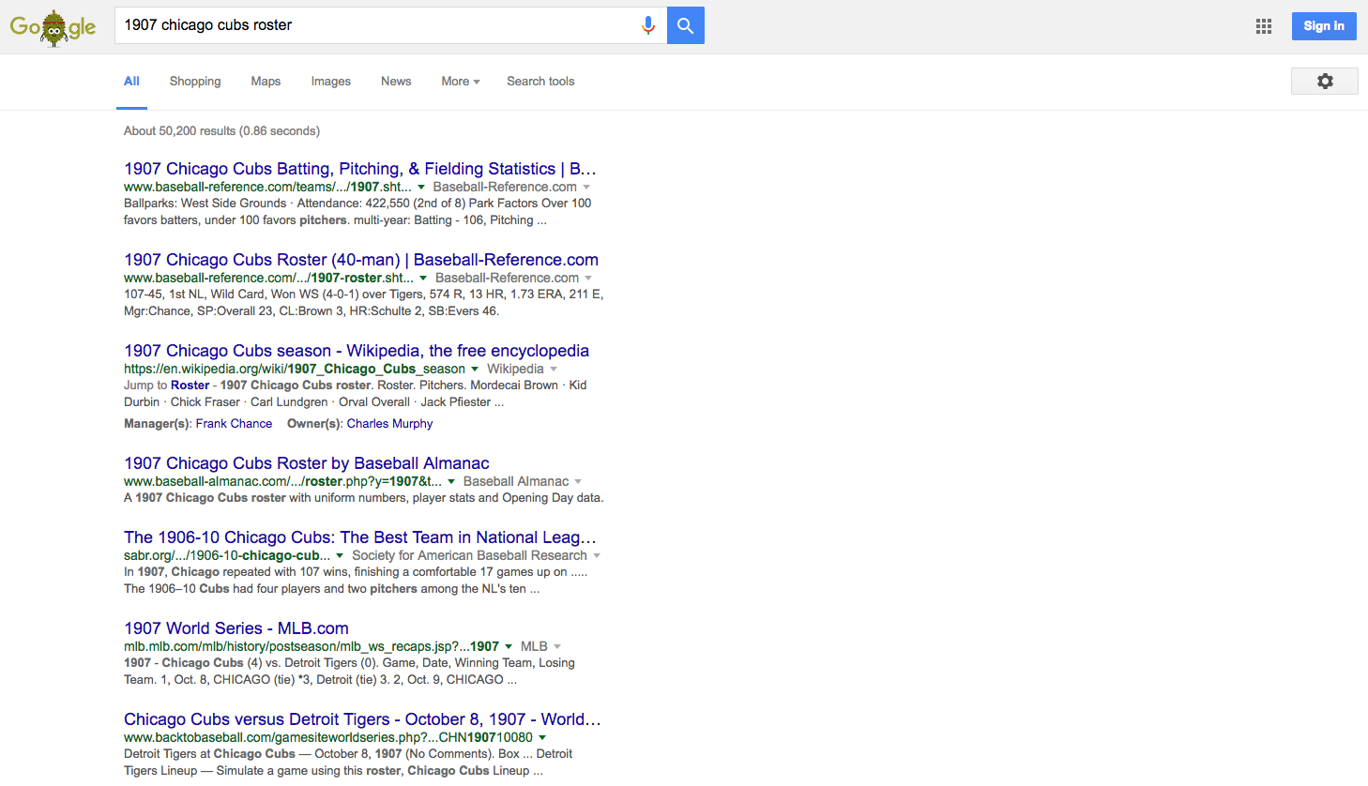Open 1907 World Series - MLB.com result
The image size is (1368, 786).
coord(236,628)
